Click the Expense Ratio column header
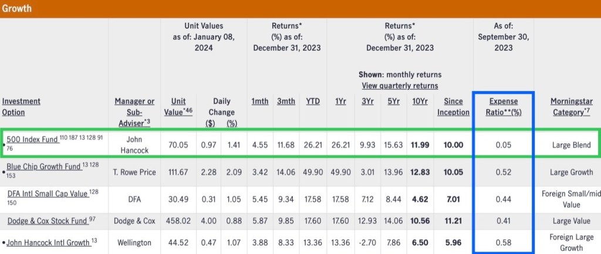The image size is (601, 254). coord(504,107)
